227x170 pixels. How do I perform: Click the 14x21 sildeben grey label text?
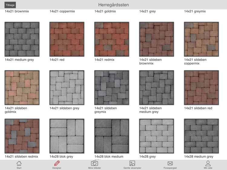(64, 108)
